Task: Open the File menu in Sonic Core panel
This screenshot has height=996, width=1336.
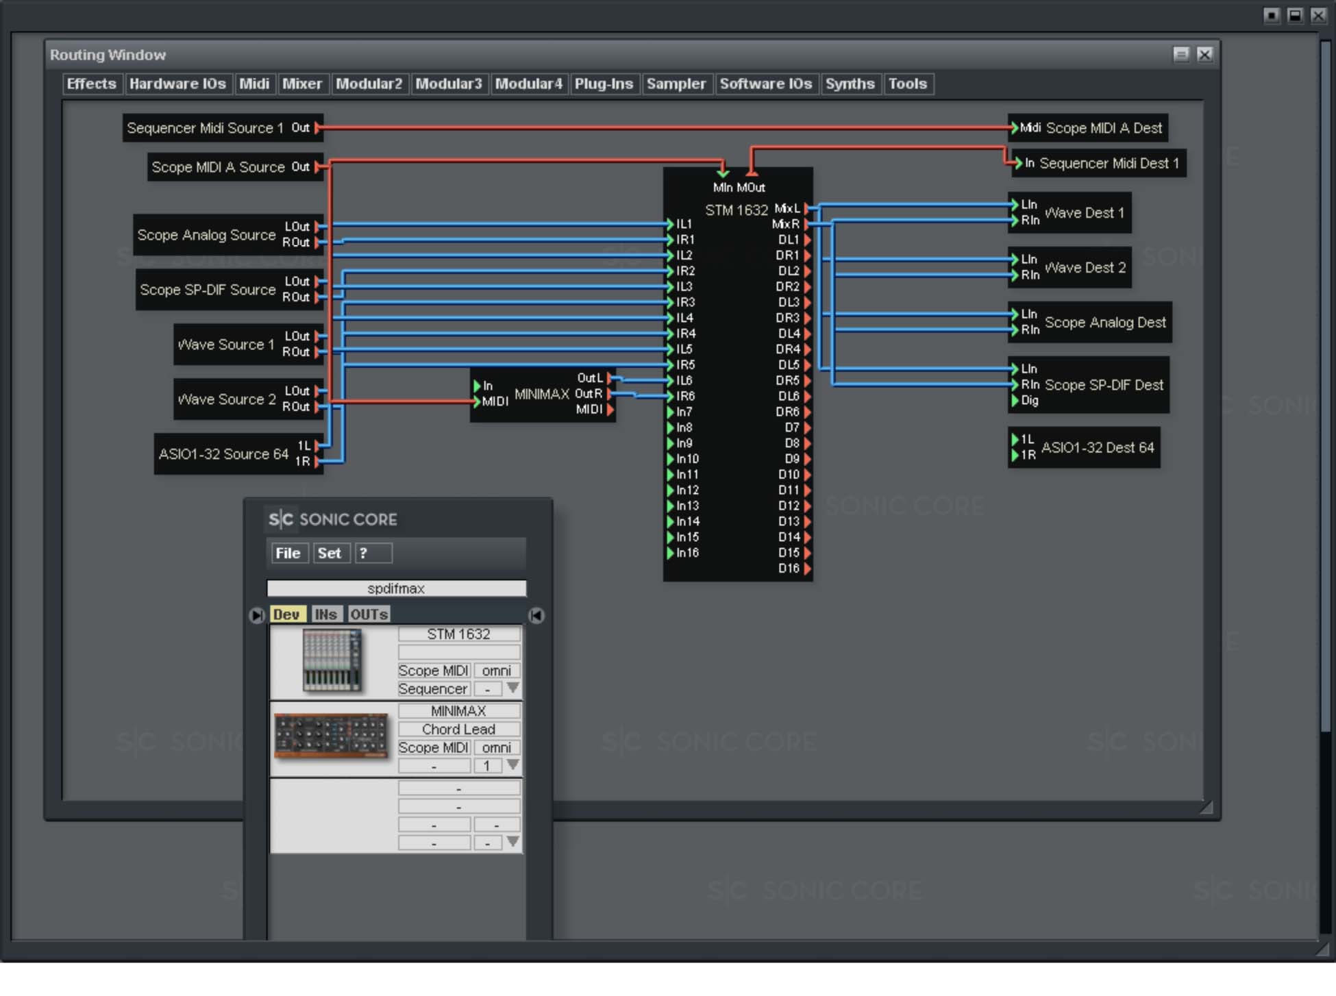Action: tap(289, 553)
